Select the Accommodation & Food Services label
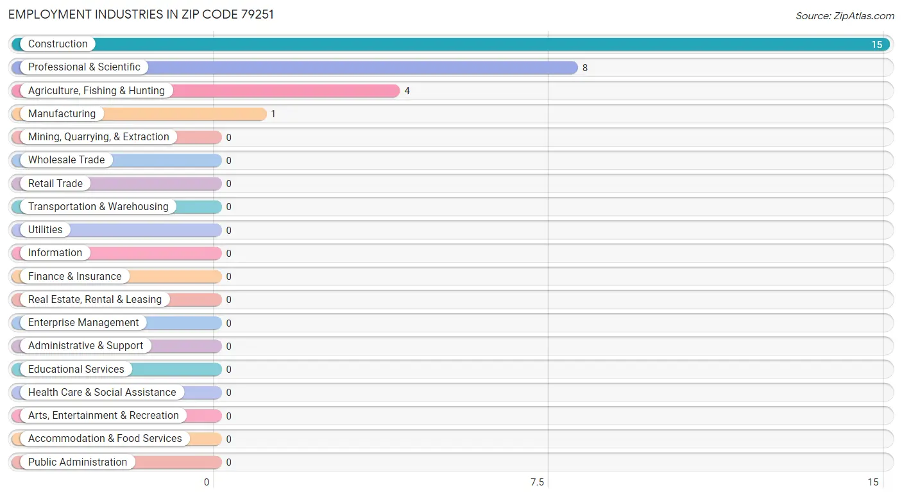This screenshot has height=497, width=902. point(105,439)
